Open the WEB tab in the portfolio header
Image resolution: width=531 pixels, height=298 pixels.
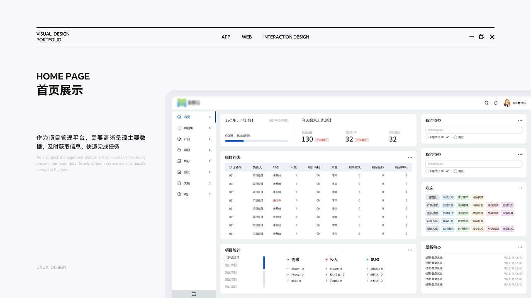247,37
